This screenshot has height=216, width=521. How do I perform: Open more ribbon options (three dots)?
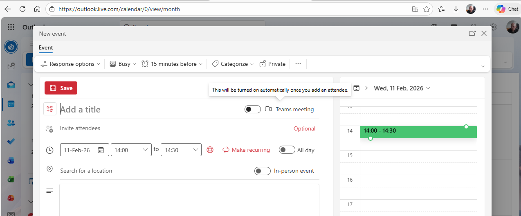coord(298,64)
